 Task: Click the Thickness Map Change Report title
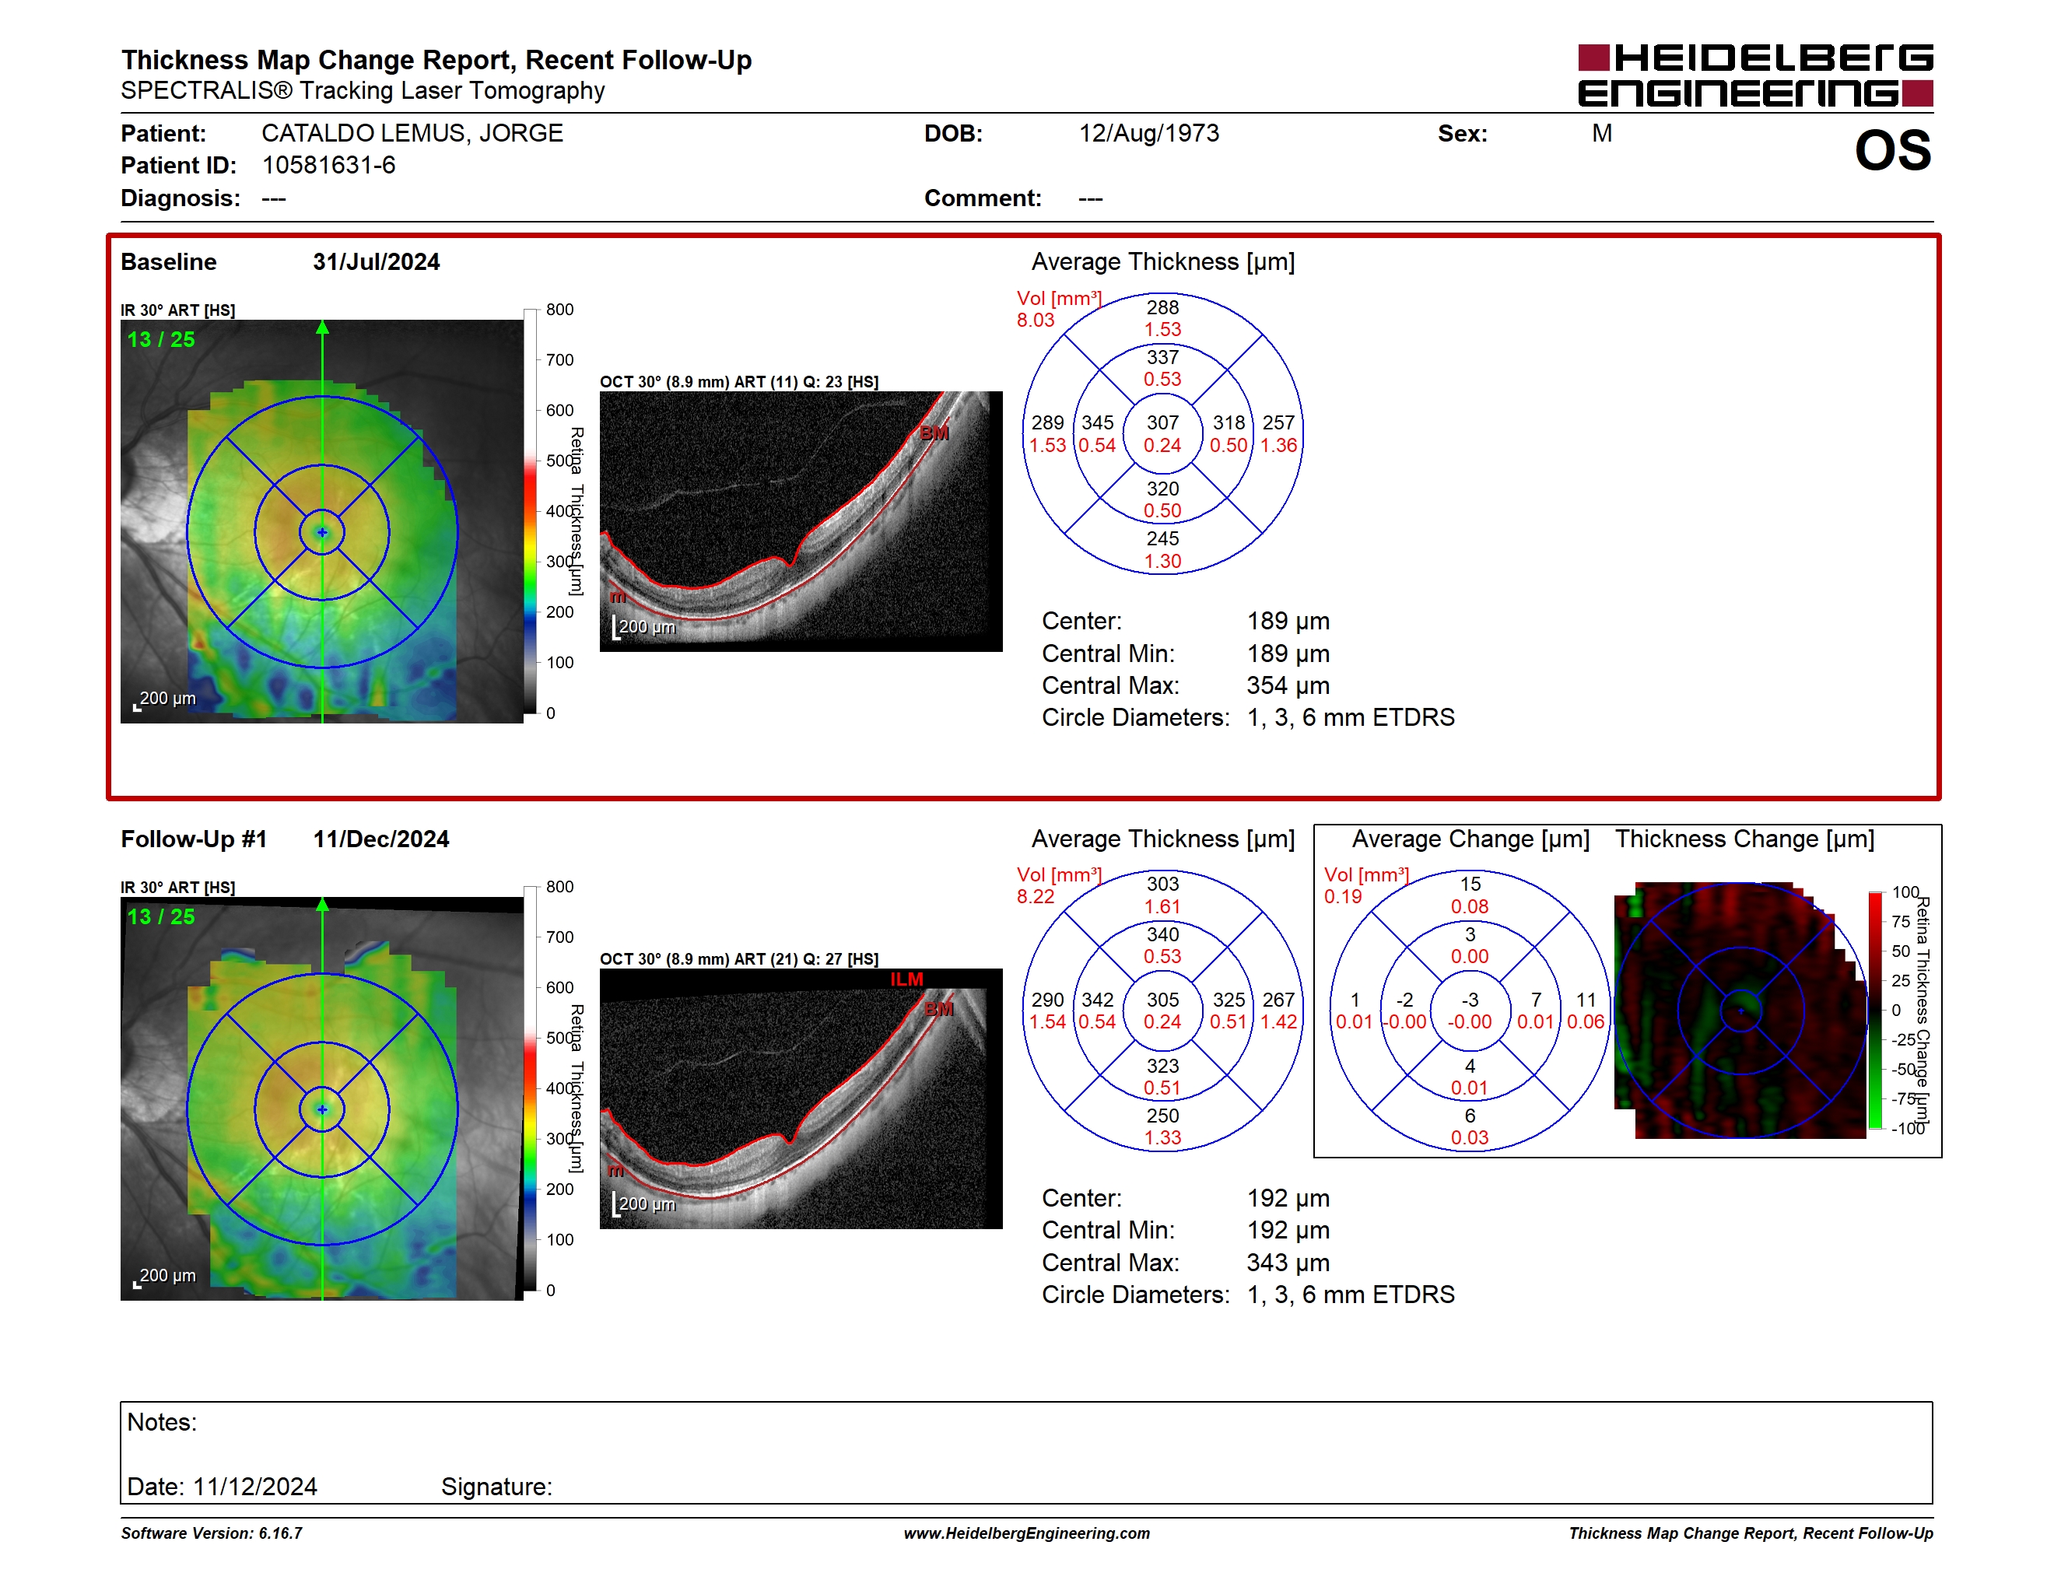pyautogui.click(x=436, y=60)
